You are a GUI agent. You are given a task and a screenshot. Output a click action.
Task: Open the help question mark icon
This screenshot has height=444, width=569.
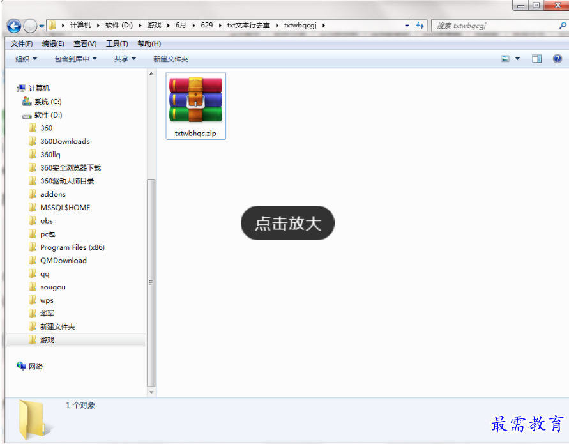click(557, 59)
